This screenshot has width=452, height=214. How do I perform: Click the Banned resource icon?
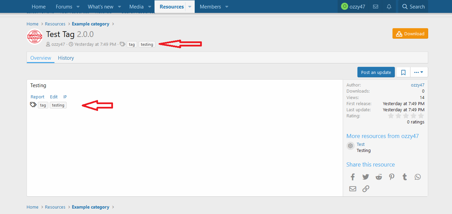35,37
